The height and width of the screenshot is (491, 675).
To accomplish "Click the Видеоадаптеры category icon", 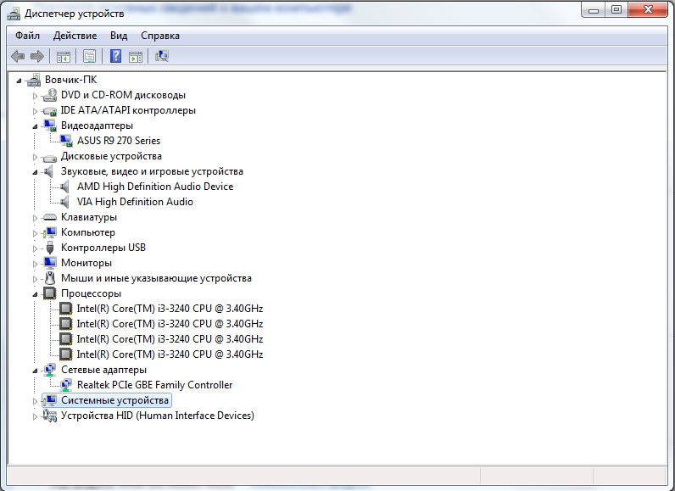I will pyautogui.click(x=50, y=126).
